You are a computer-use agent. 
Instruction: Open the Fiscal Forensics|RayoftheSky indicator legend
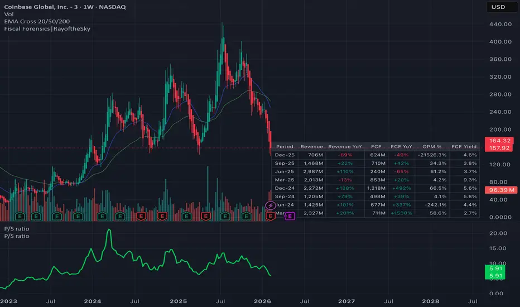pos(47,28)
